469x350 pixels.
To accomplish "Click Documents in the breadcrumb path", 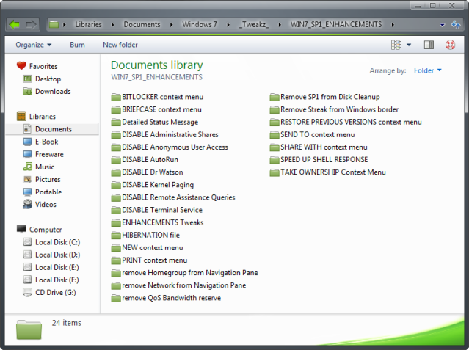I will tap(142, 24).
